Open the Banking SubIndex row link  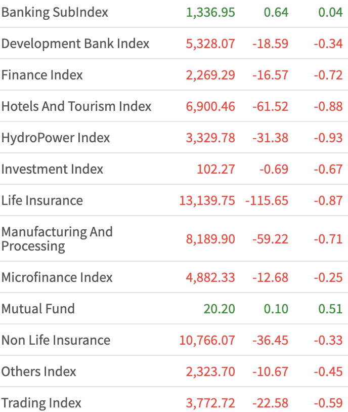click(x=55, y=12)
